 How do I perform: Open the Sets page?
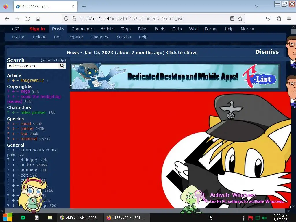177,29
